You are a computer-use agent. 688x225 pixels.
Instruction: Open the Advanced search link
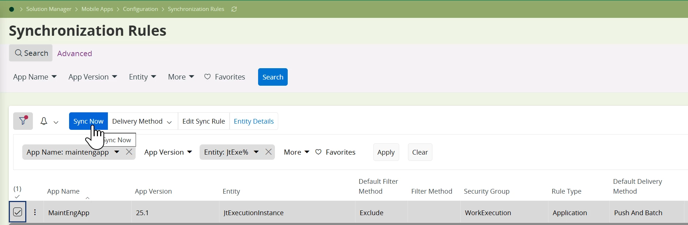(75, 54)
